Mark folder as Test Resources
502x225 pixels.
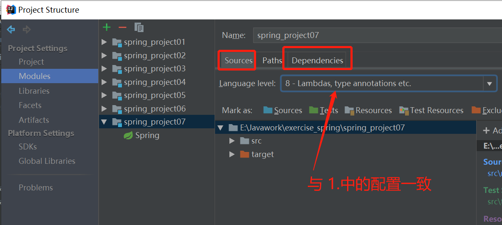point(431,111)
